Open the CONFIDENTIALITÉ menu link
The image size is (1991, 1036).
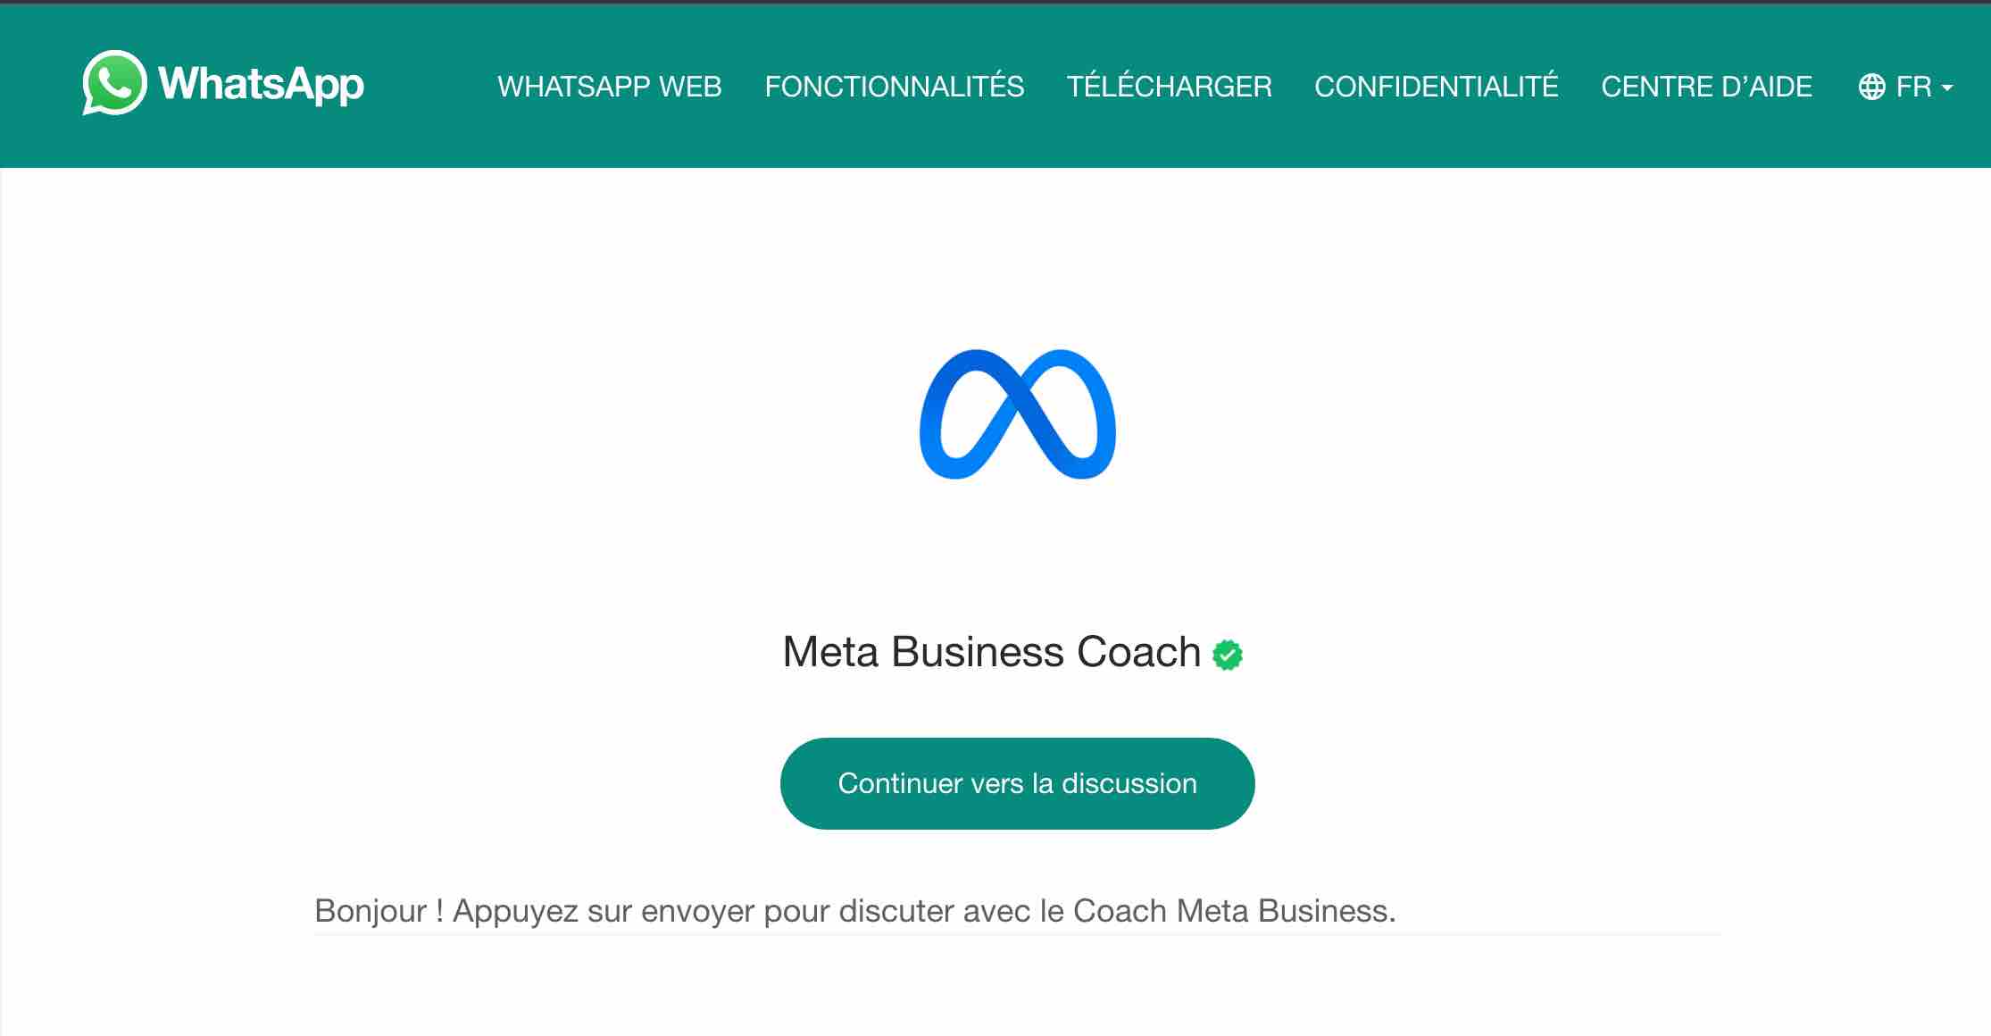click(1436, 87)
